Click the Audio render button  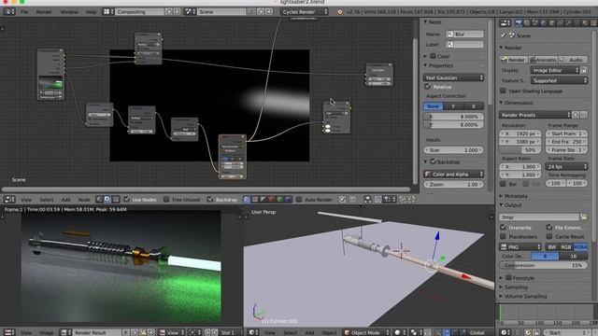click(573, 60)
